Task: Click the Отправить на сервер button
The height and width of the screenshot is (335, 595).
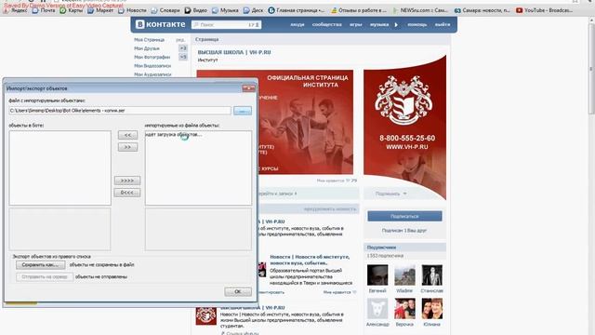Action: point(45,277)
